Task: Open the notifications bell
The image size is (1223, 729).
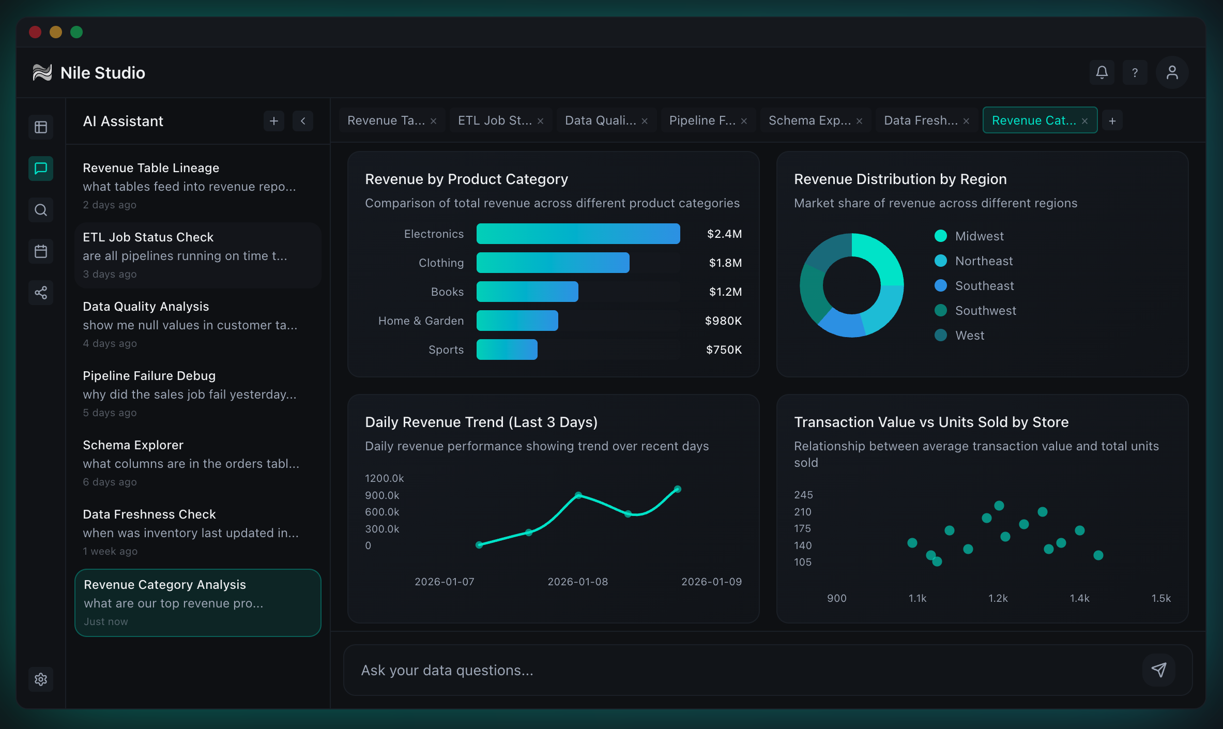Action: (1102, 72)
